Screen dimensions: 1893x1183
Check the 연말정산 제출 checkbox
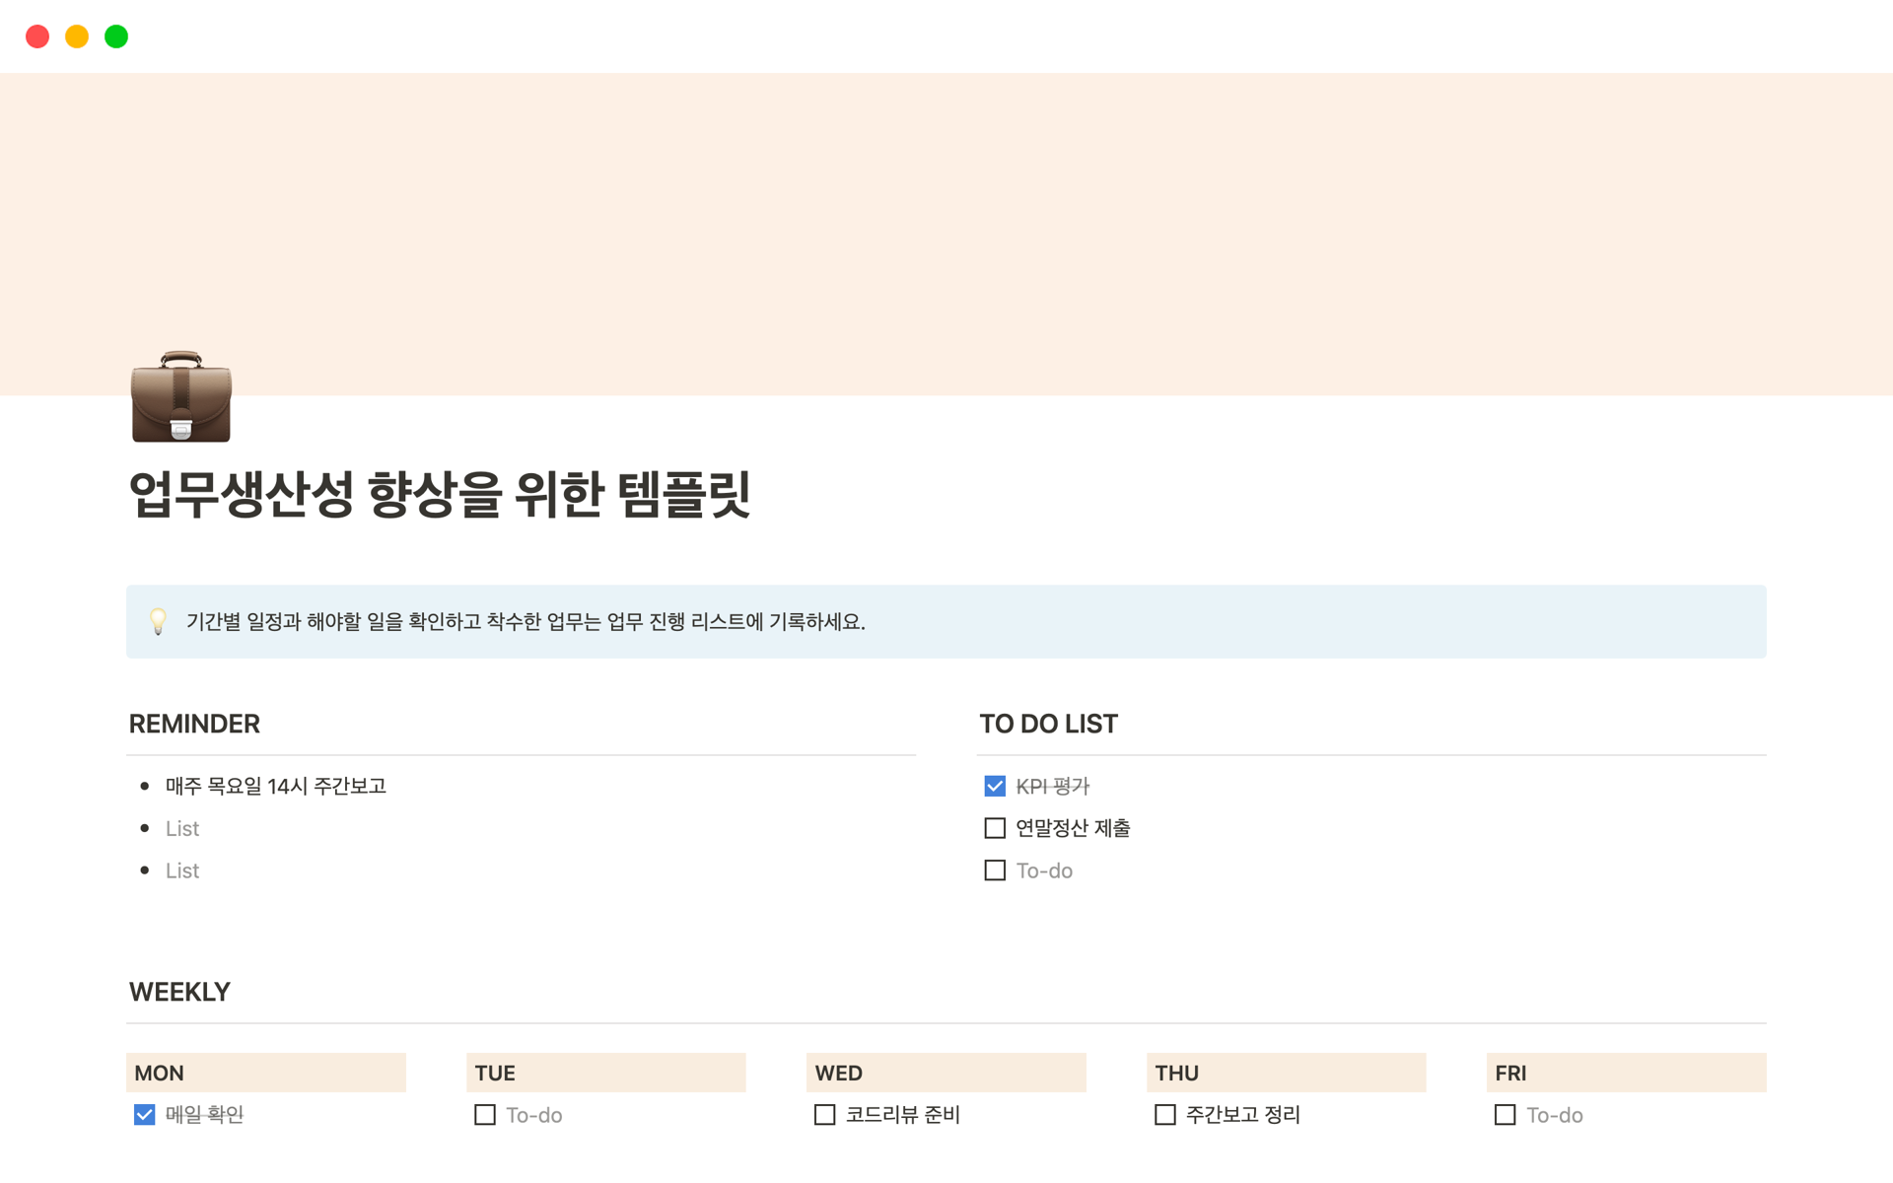coord(995,828)
